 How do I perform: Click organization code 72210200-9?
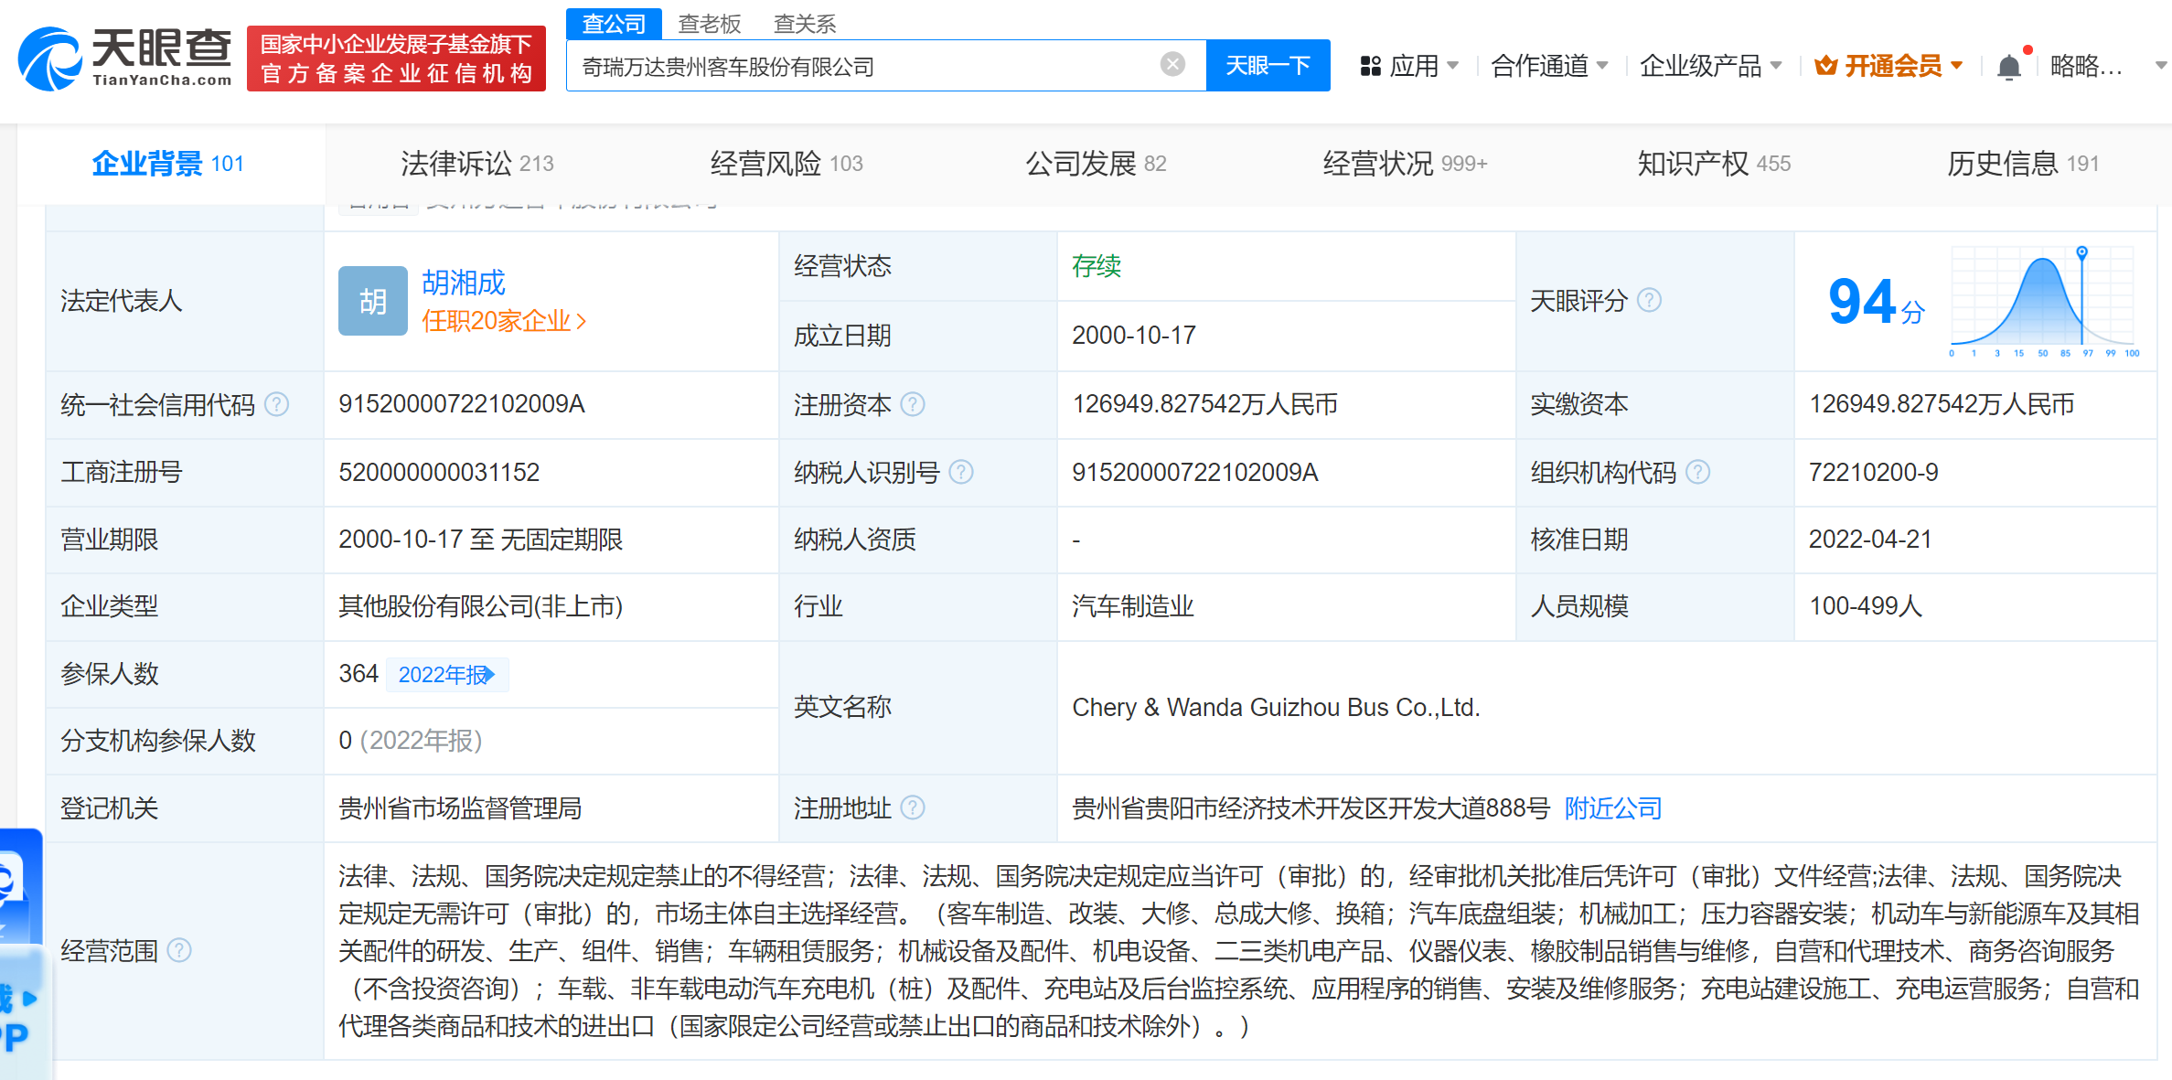click(1873, 472)
